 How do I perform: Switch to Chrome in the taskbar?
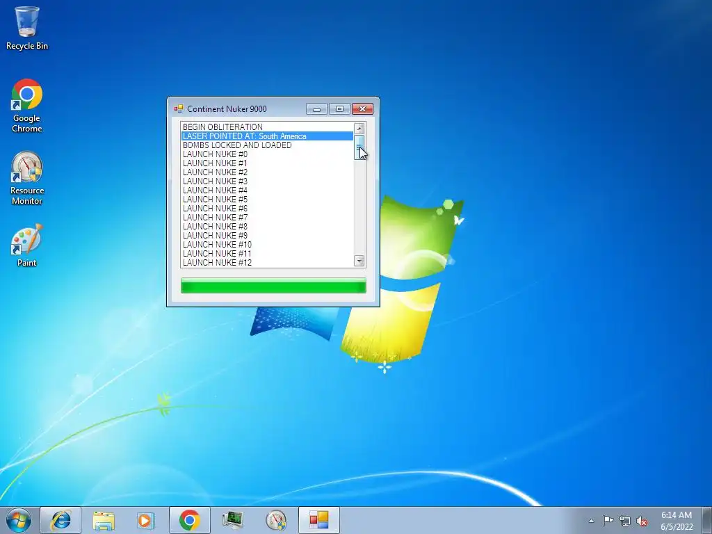[x=189, y=520]
